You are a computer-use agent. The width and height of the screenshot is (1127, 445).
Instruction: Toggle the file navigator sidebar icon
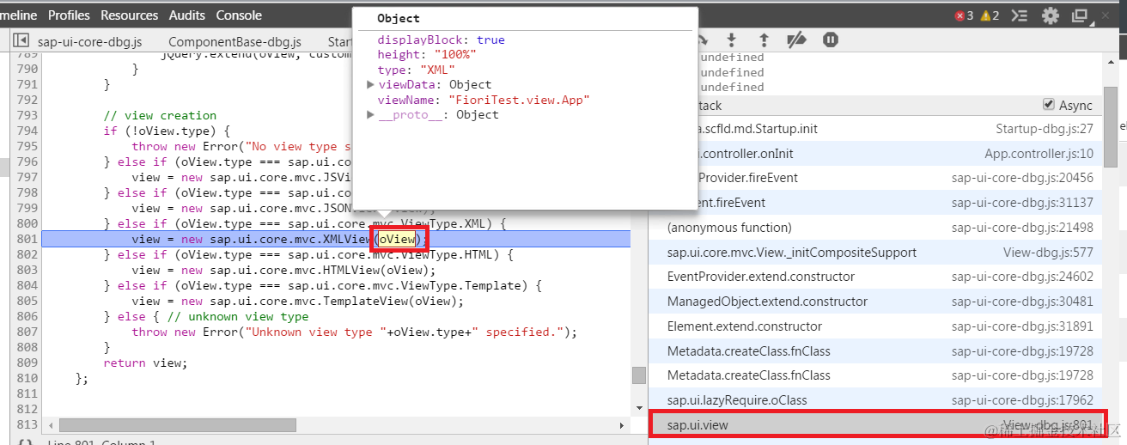pyautogui.click(x=21, y=41)
